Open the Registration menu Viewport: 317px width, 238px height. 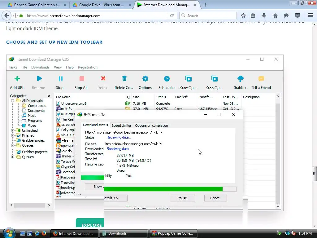88,67
